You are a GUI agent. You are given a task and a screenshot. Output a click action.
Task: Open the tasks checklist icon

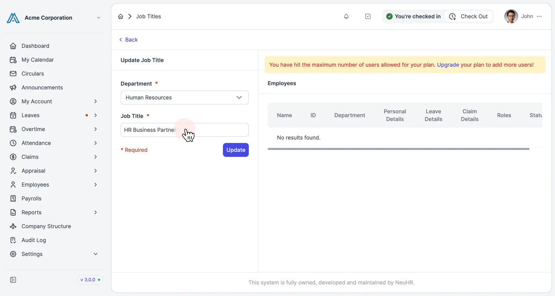pos(368,16)
